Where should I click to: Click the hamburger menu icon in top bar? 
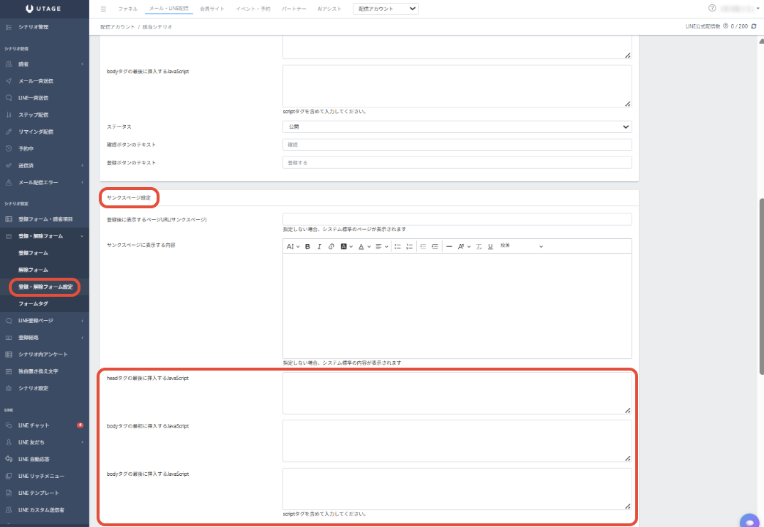point(103,9)
